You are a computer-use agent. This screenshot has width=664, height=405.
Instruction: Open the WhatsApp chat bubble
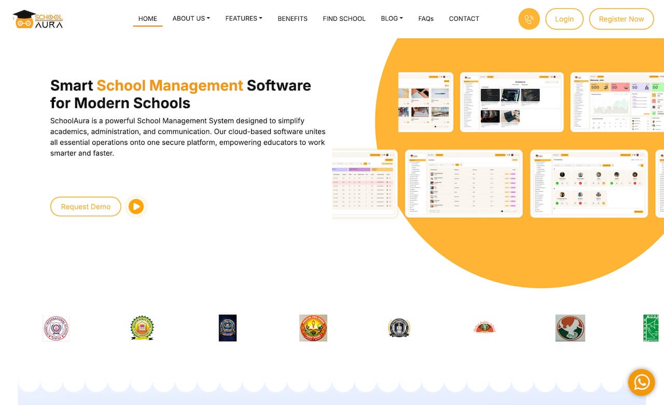point(642,383)
